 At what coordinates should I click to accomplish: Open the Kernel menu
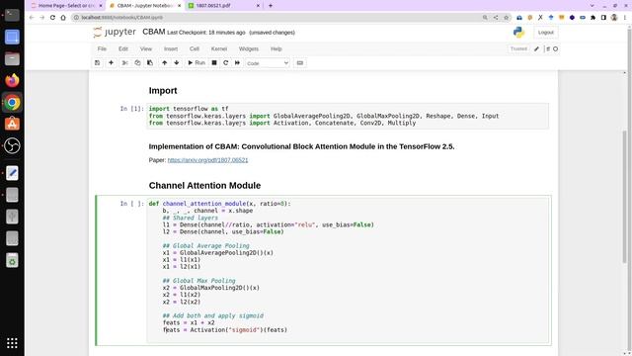[x=219, y=48]
